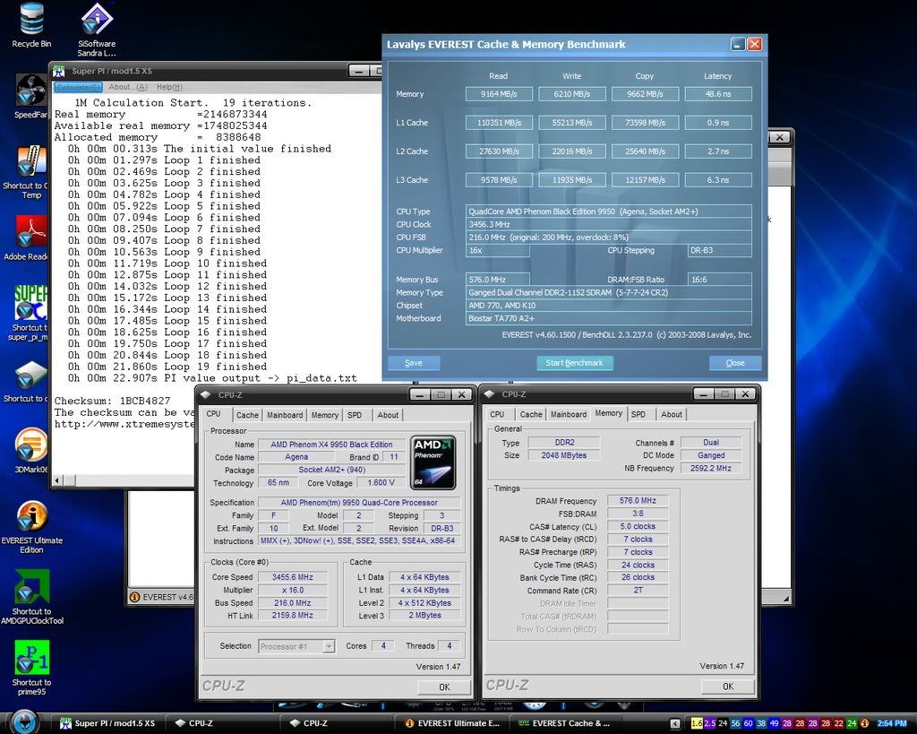Open the SpeedFan desktop shortcut
Viewport: 917px width, 734px height.
(x=31, y=91)
